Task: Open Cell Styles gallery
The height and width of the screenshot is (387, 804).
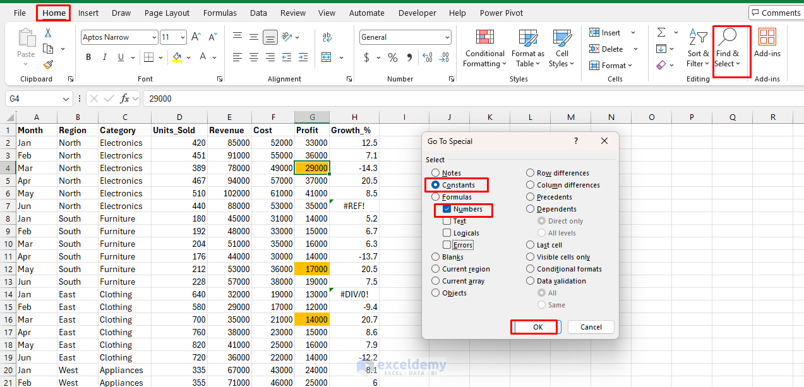Action: click(561, 49)
